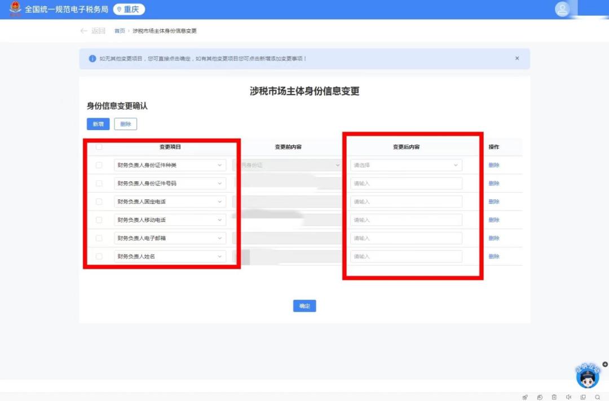Click the user avatar in header

562,9
